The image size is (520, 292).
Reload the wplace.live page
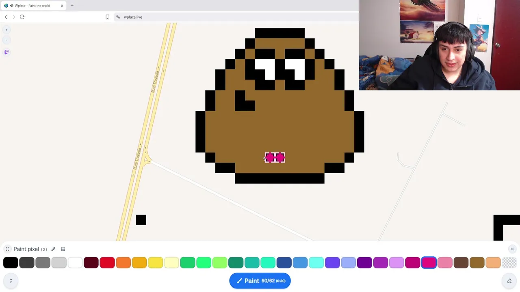click(22, 17)
